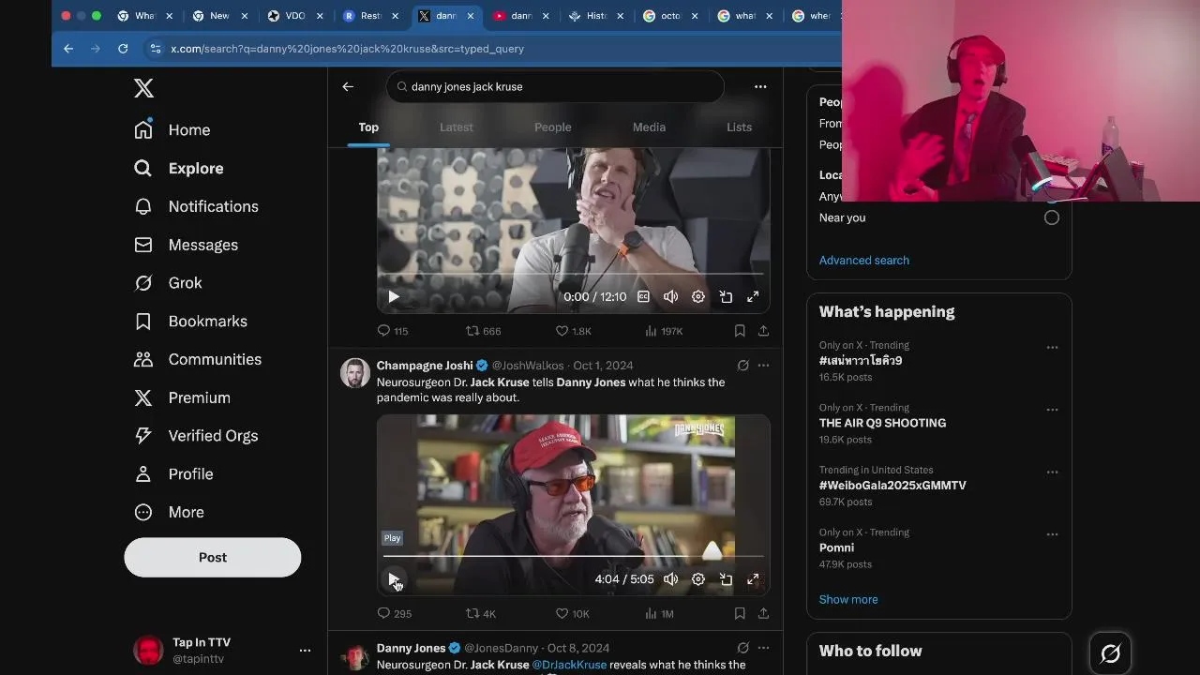This screenshot has height=675, width=1200.
Task: Open the @DrJackKruse mention link
Action: (x=569, y=665)
